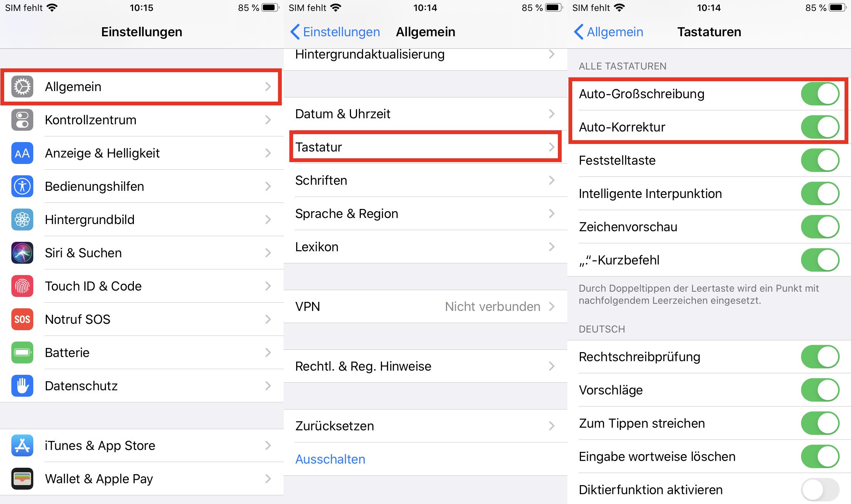This screenshot has height=504, width=851.
Task: Disable the Auto-Korrektur switch
Action: click(x=820, y=127)
